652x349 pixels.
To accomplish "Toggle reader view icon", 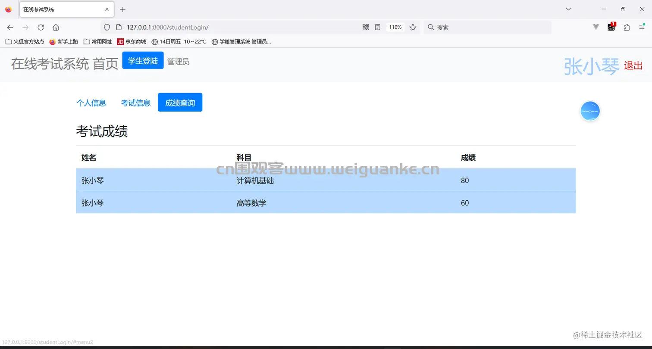I will [378, 27].
